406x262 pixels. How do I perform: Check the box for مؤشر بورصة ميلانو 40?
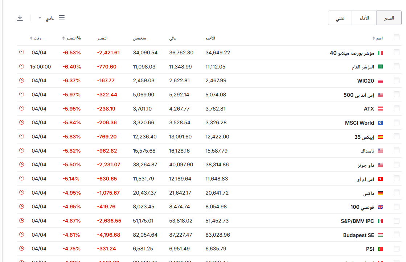click(397, 52)
